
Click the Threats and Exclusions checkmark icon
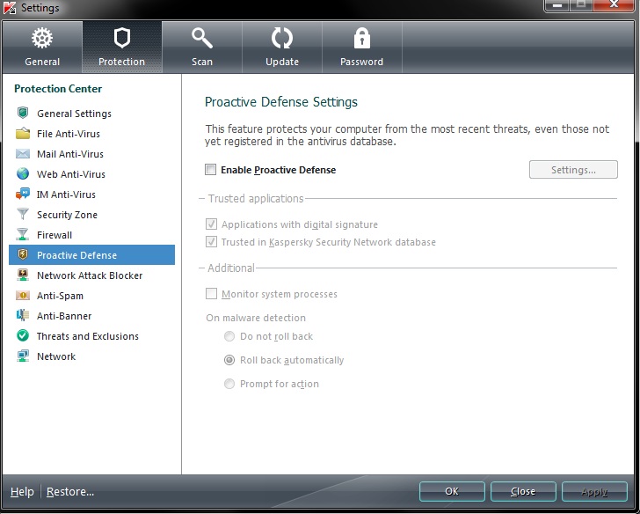click(22, 336)
